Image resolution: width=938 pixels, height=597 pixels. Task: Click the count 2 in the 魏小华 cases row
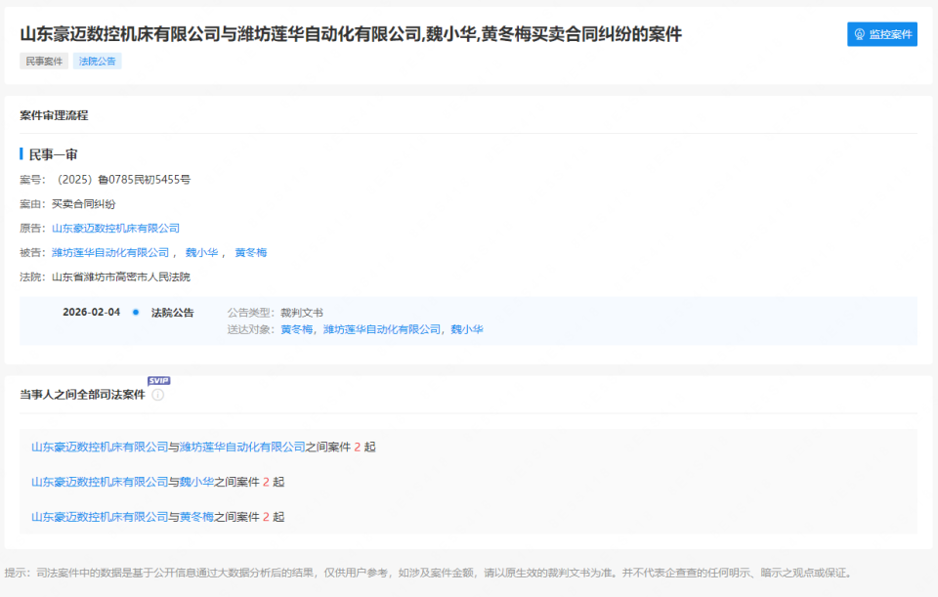[x=266, y=482]
